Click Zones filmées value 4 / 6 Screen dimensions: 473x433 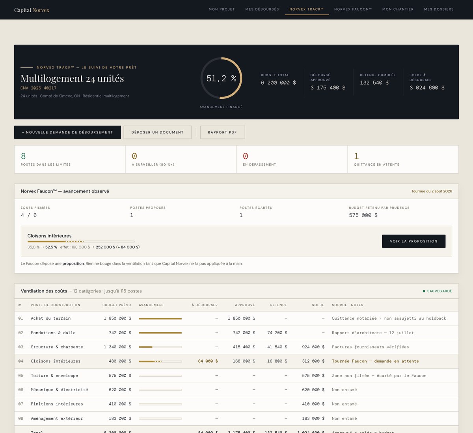pos(29,215)
